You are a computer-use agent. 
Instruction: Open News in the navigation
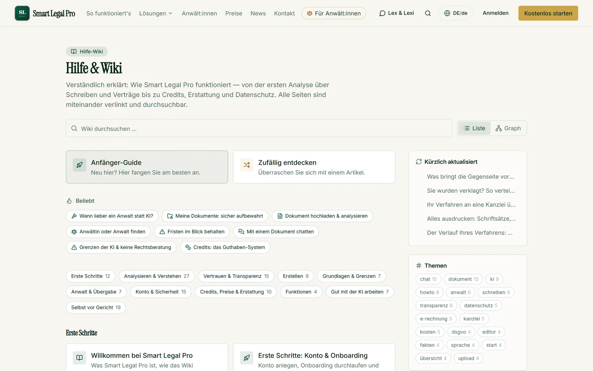click(x=258, y=13)
